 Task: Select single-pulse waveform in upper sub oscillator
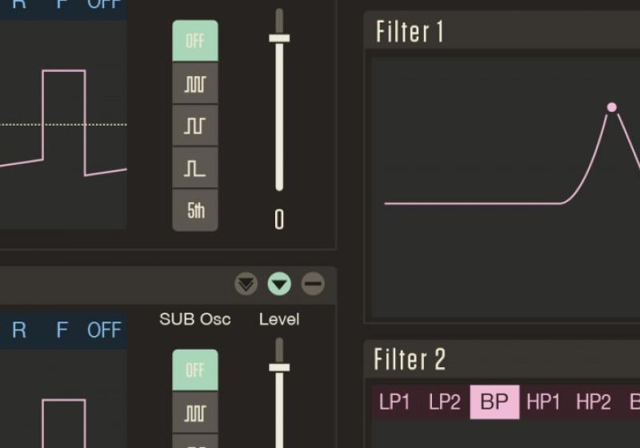tap(195, 168)
